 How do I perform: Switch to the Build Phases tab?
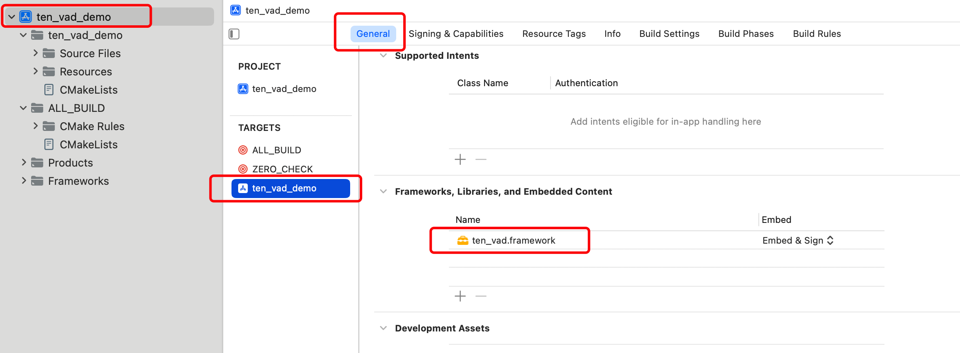(x=746, y=34)
